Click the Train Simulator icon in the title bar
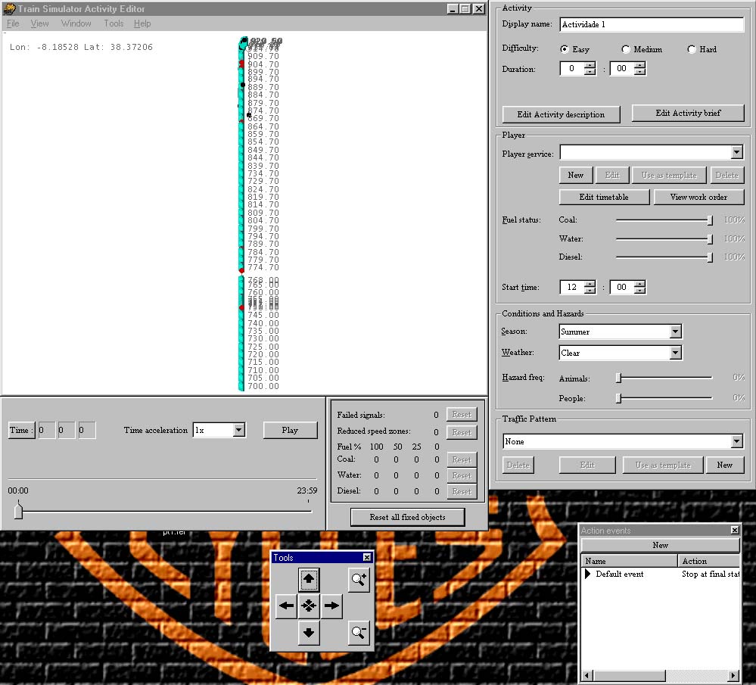Viewport: 756px width, 685px height. [x=8, y=9]
